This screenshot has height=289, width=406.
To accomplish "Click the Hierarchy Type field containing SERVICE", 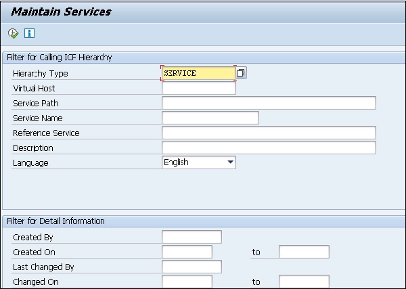I will 198,73.
